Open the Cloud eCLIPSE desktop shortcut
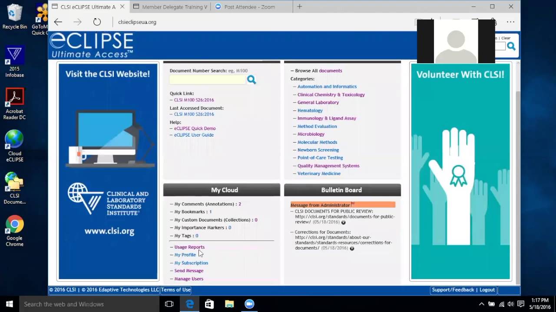556x312 pixels. [14, 146]
